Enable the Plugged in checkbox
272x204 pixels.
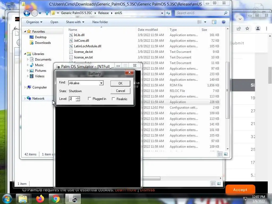pyautogui.click(x=89, y=99)
